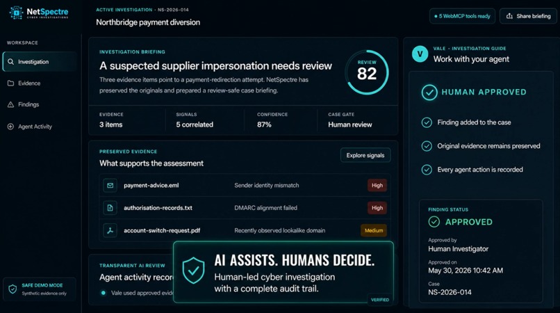This screenshot has width=560, height=313.
Task: Click the Medium badge on account-switch-request.pdf row
Action: 374,230
